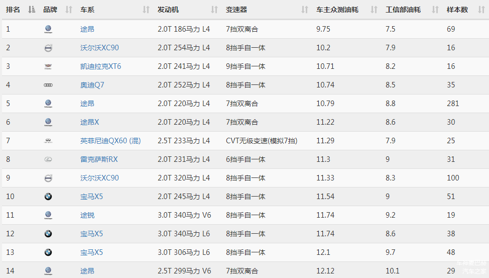This screenshot has height=278, width=489.
Task: Click the Audi logo in rank 4 row
Action: pyautogui.click(x=48, y=85)
